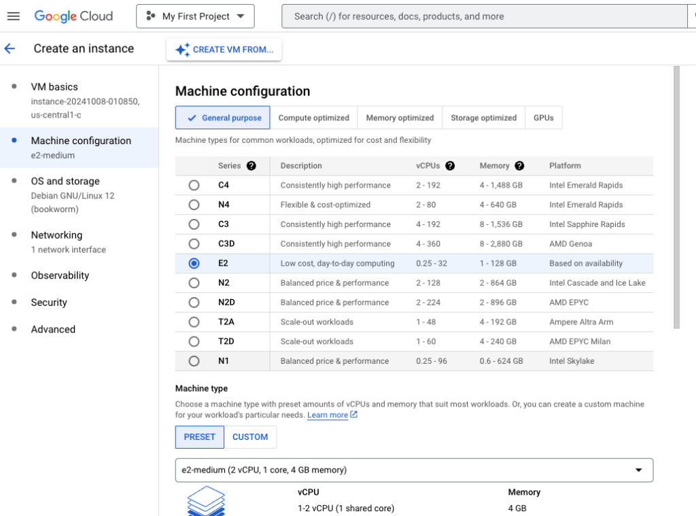Select the N2D series radio button
Screen dimensions: 696x516
194,303
